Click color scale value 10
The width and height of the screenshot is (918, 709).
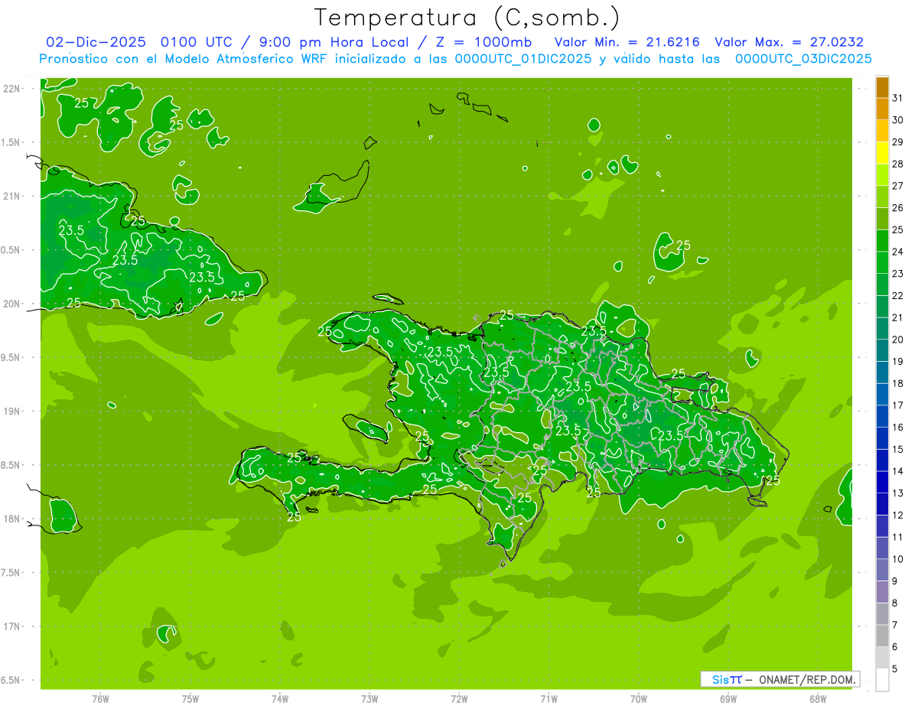(x=897, y=559)
